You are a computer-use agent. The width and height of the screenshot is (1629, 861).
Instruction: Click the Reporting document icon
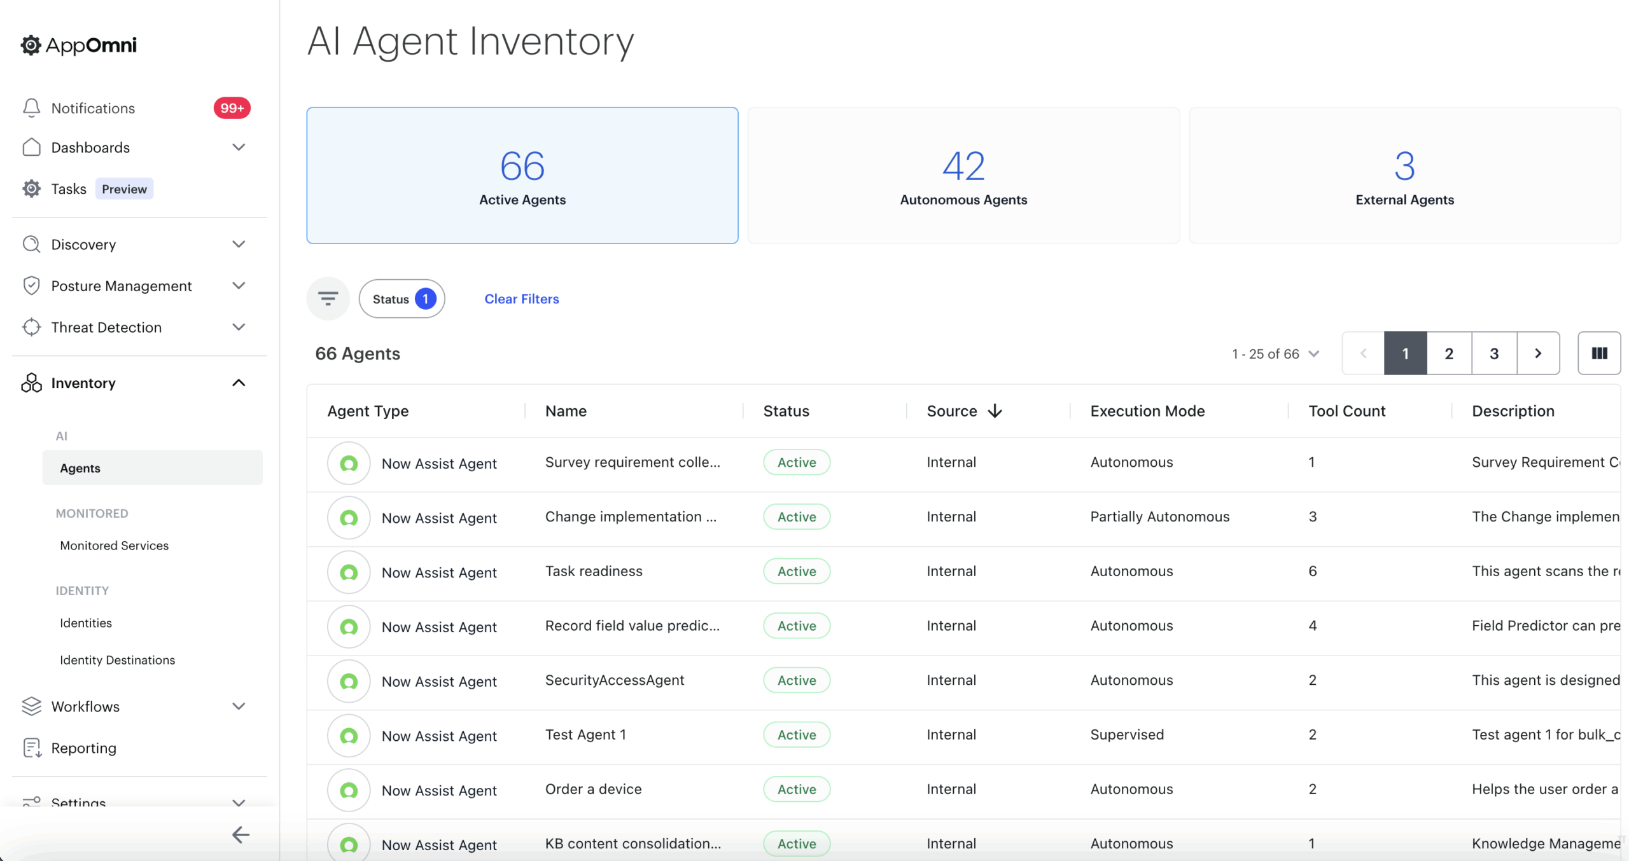31,748
